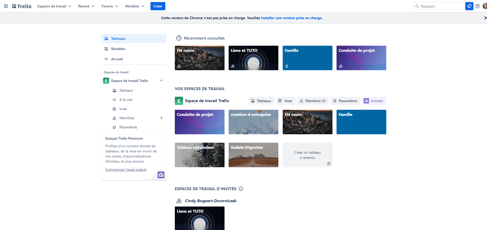The image size is (487, 230).
Task: Go to Accueil in the sidebar
Action: pyautogui.click(x=134, y=59)
